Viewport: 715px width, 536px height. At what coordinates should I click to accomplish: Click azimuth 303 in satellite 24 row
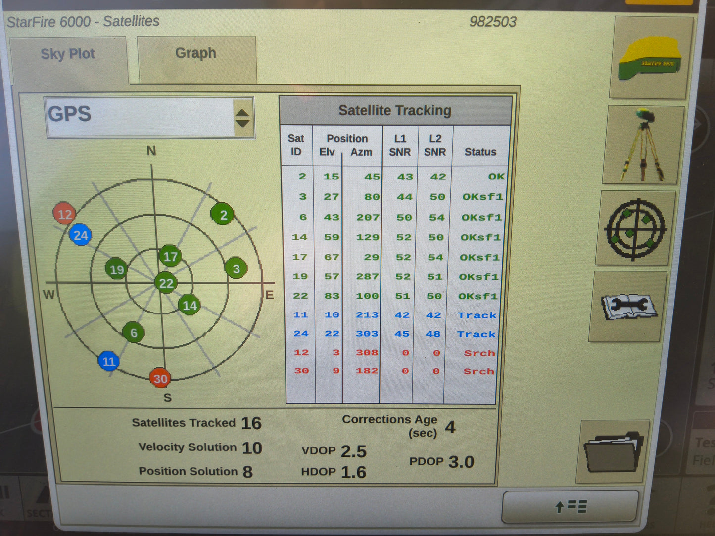pyautogui.click(x=367, y=334)
